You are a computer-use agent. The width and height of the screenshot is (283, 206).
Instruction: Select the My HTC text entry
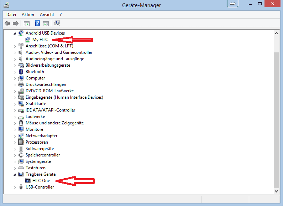coord(40,40)
